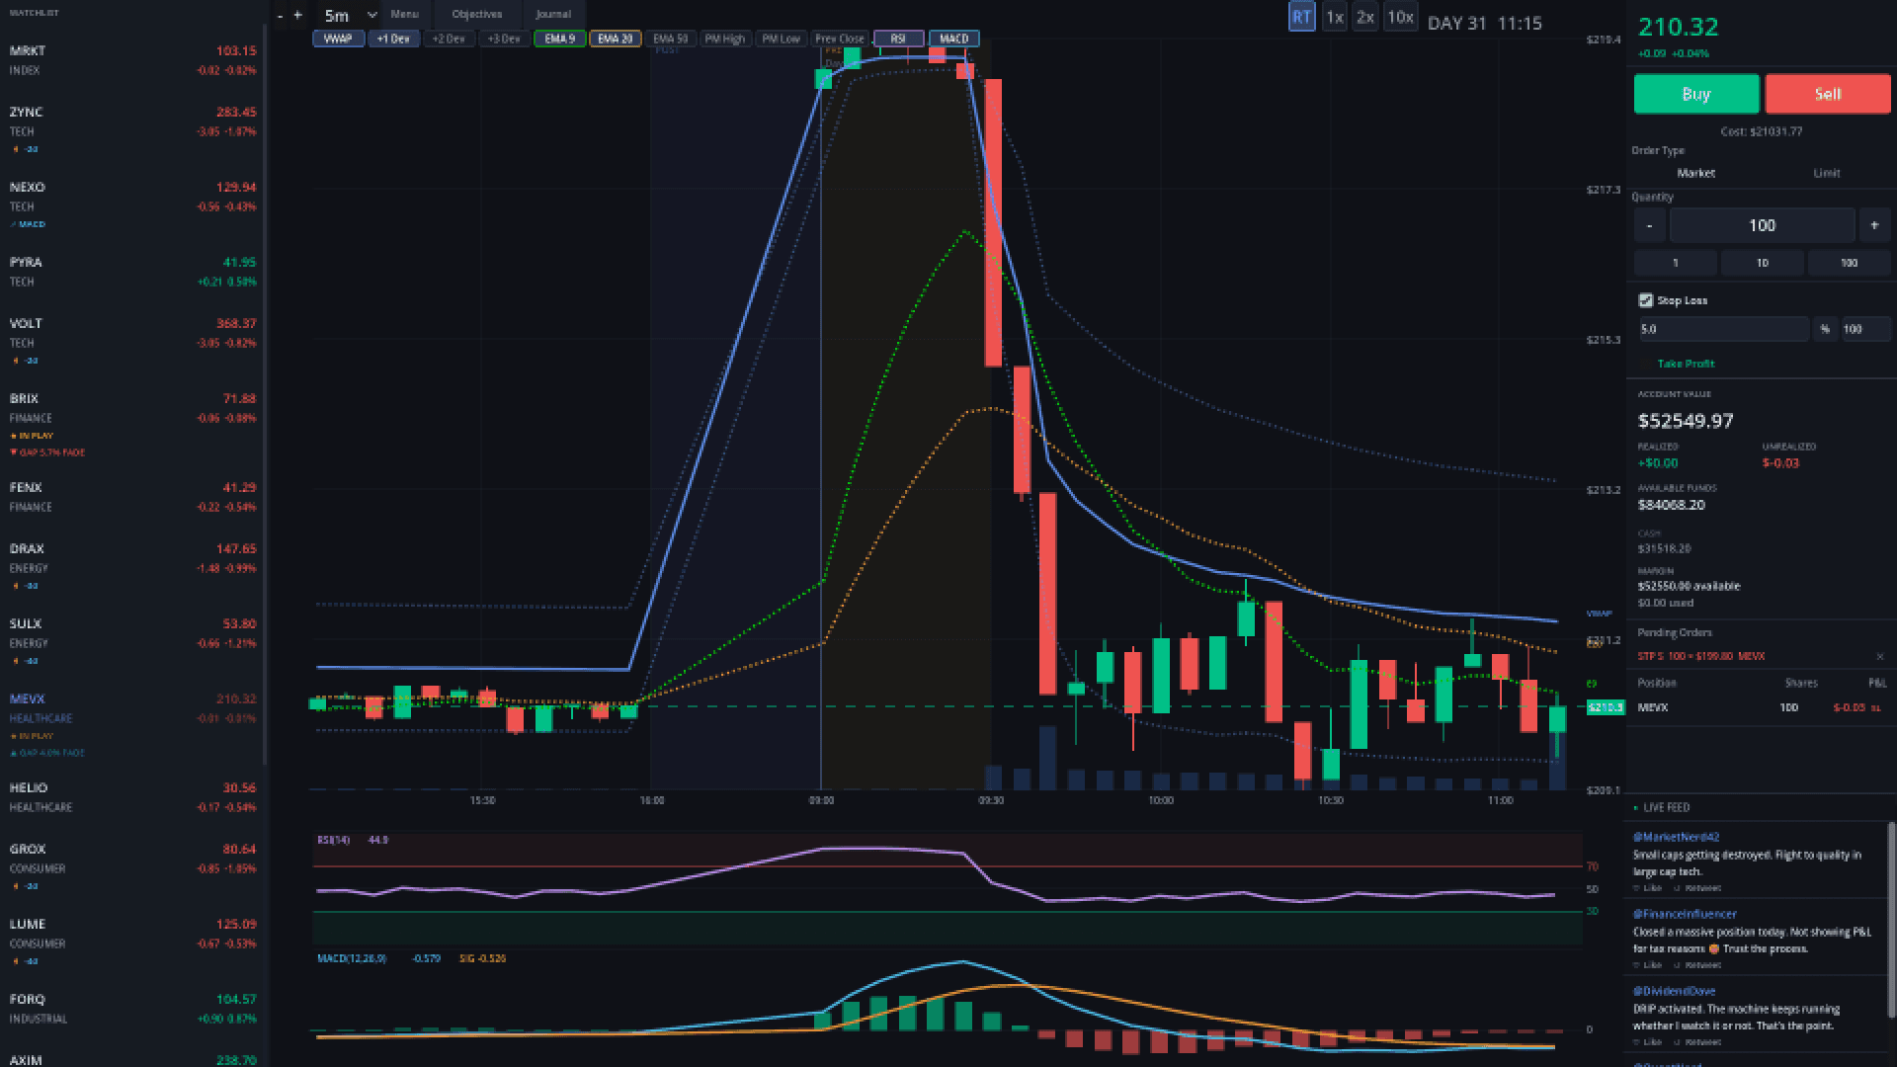Screen dimensions: 1897x1067
Task: Increase quantity with plus stepper
Action: click(1874, 225)
